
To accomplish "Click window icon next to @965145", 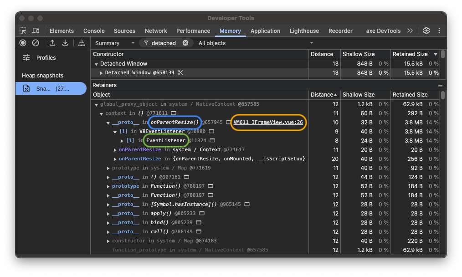I will click(x=247, y=204).
